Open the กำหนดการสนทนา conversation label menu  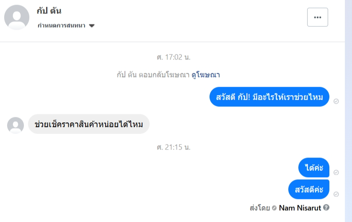[61, 26]
